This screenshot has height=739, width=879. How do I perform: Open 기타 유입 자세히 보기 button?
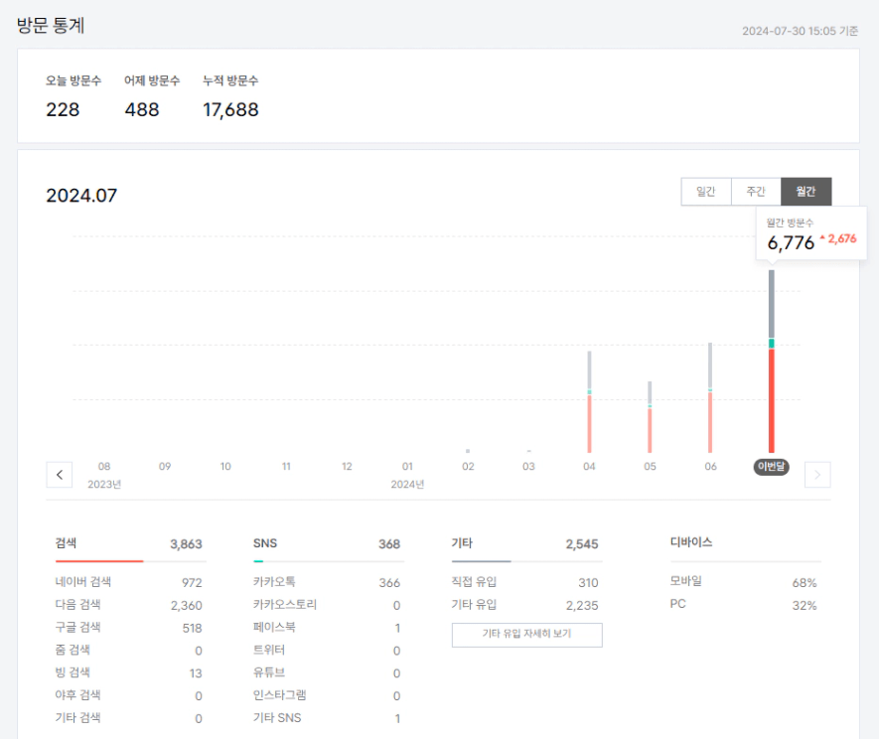[x=526, y=635]
